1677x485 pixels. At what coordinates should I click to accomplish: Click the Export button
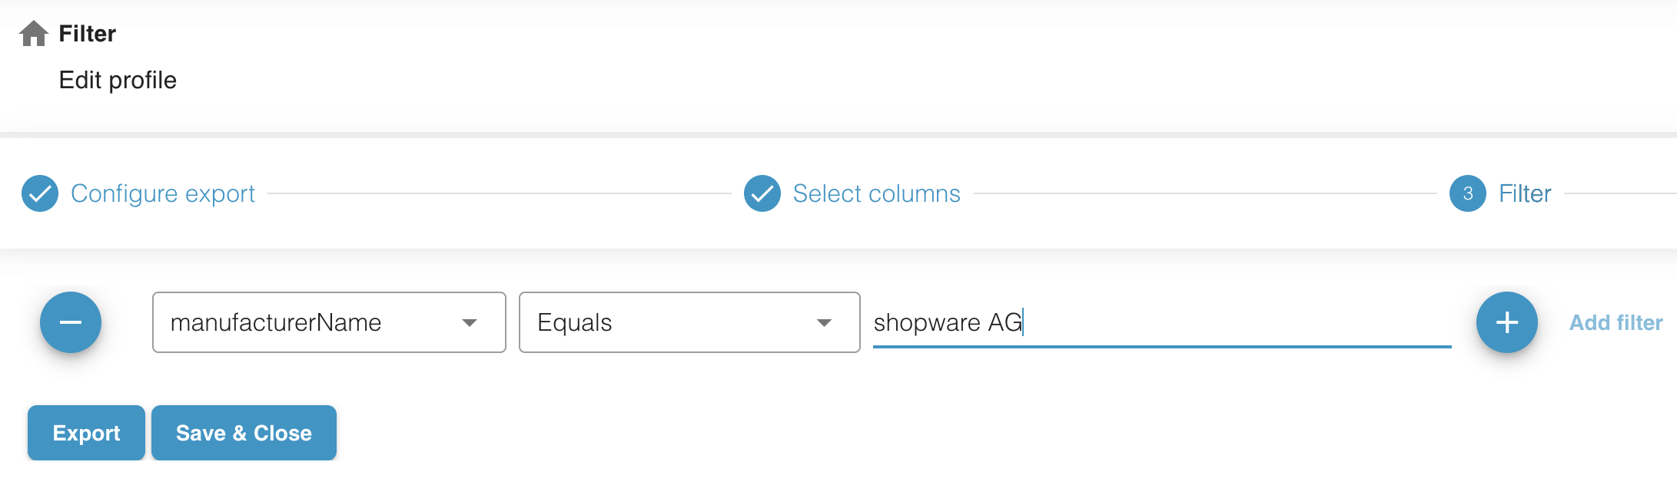[85, 432]
